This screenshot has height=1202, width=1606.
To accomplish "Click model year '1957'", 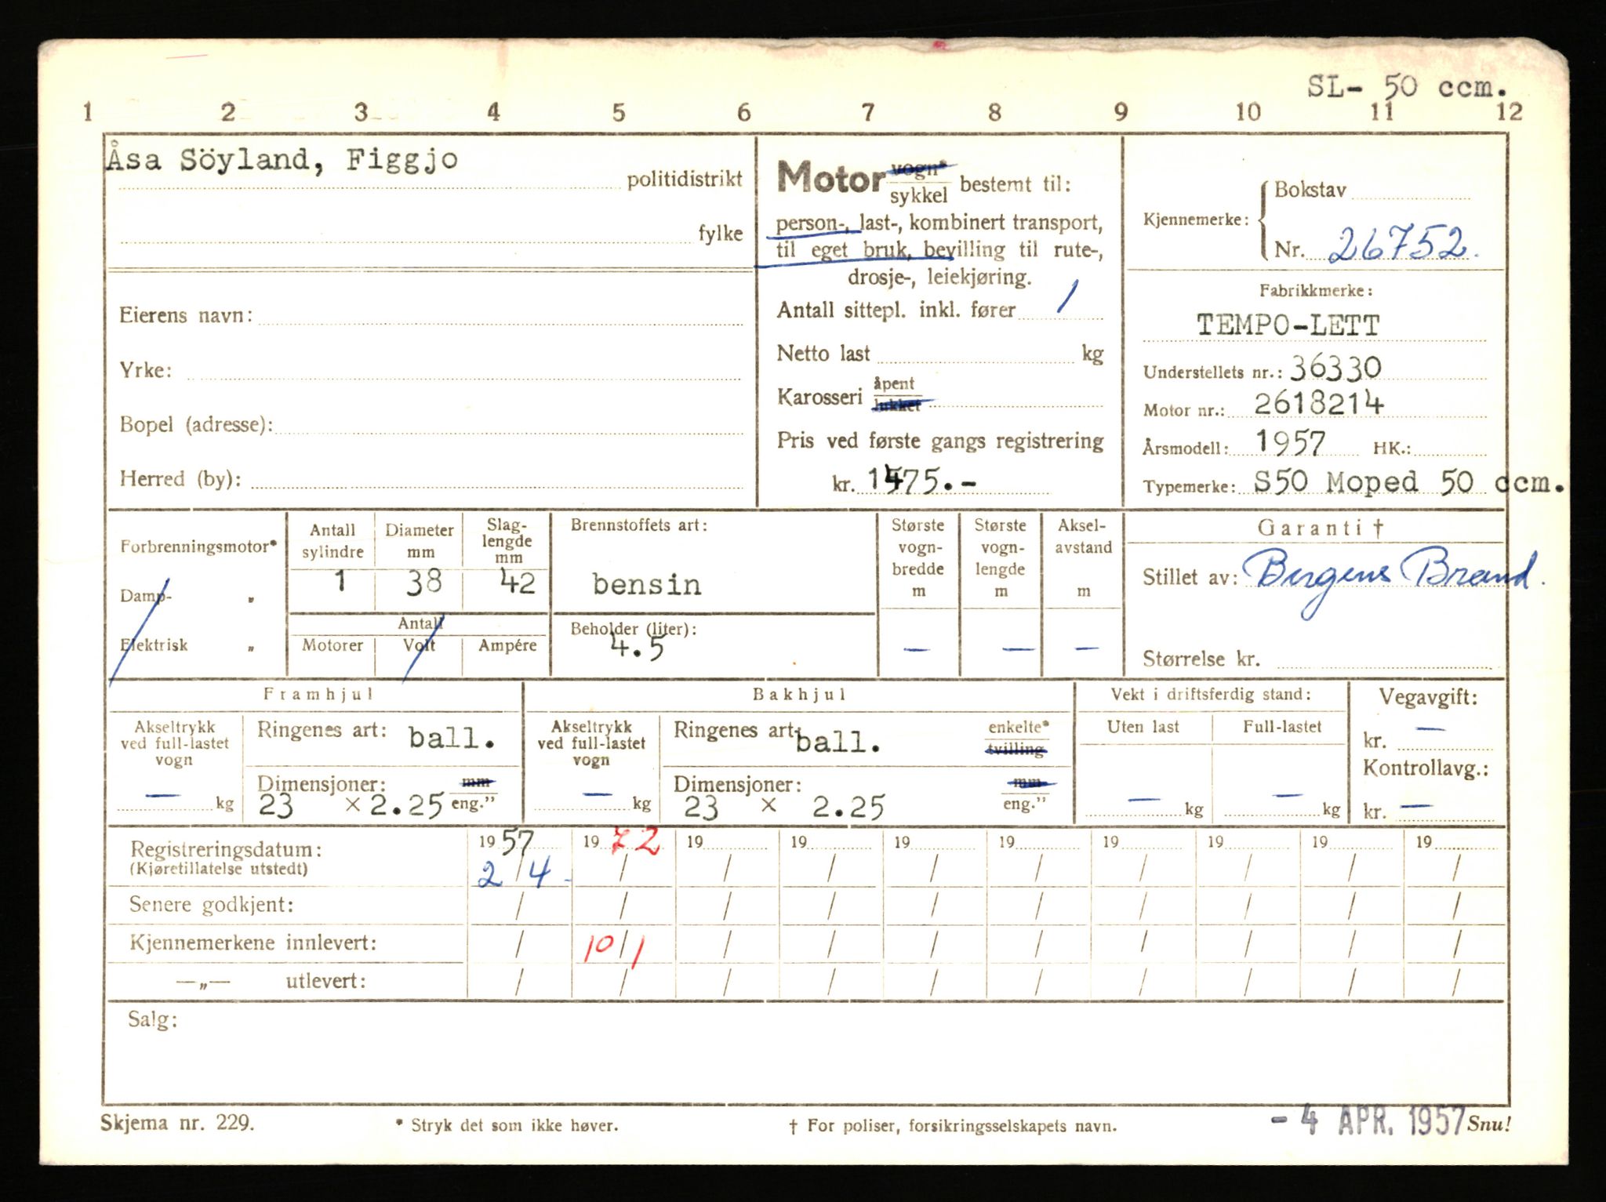I will pos(1291,442).
